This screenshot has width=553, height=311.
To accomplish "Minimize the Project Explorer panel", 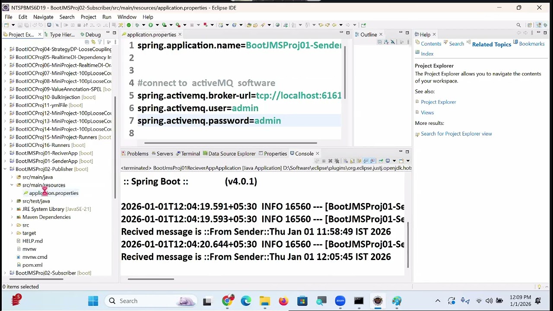I will [108, 32].
